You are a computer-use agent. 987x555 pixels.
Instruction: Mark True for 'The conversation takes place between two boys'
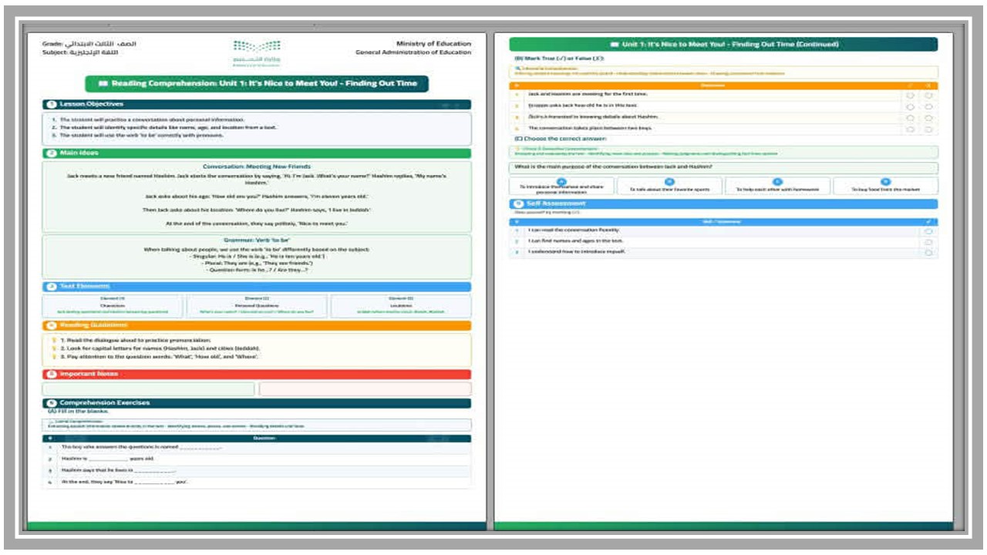(911, 129)
